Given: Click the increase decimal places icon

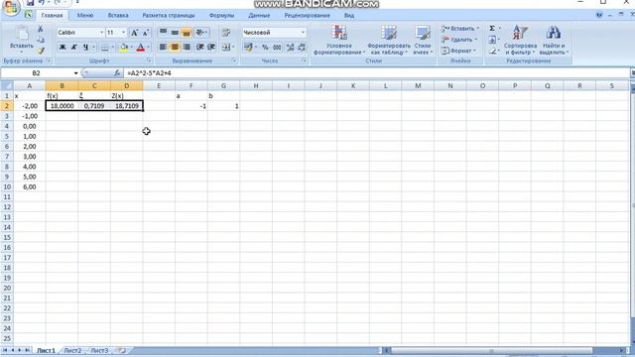Looking at the screenshot, I should 290,48.
